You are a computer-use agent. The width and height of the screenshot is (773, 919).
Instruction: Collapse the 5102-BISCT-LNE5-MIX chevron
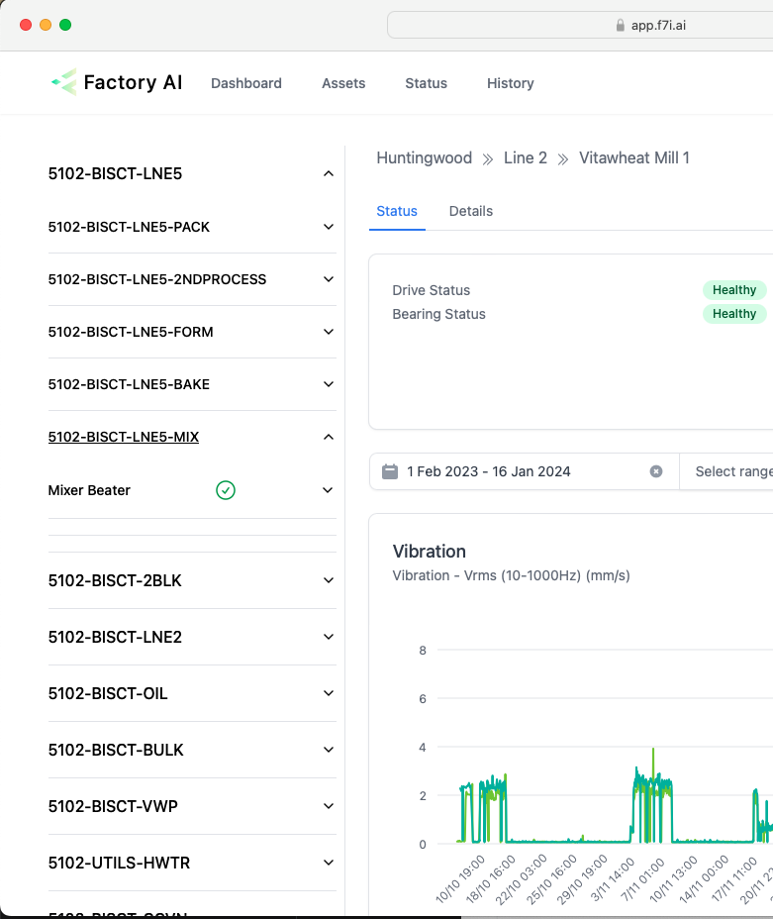329,437
